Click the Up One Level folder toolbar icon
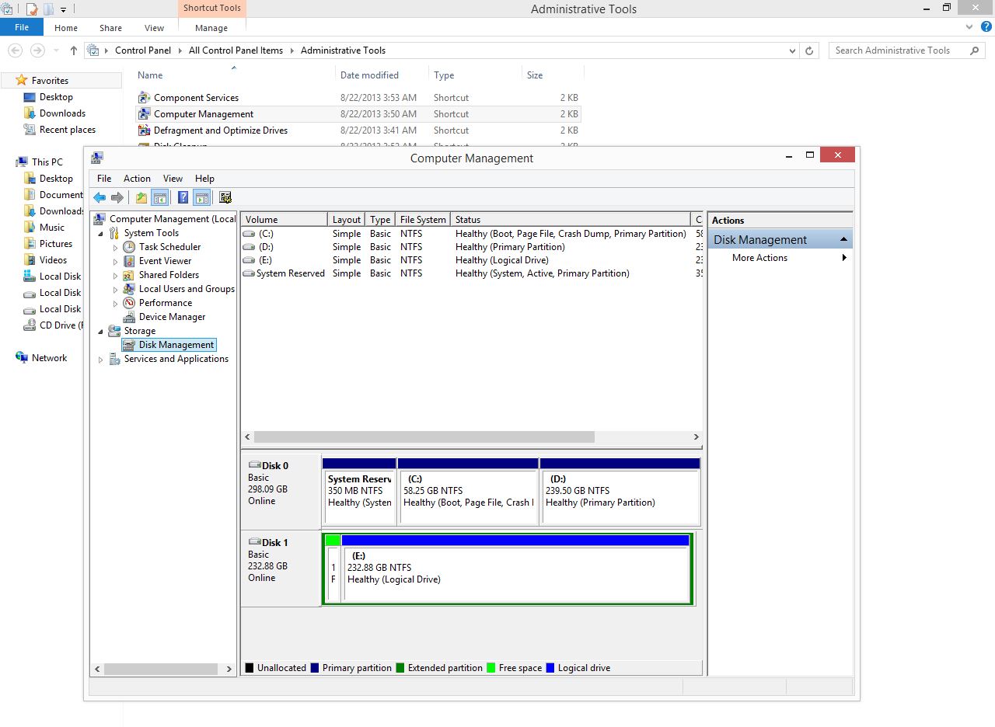The image size is (995, 727). (141, 197)
